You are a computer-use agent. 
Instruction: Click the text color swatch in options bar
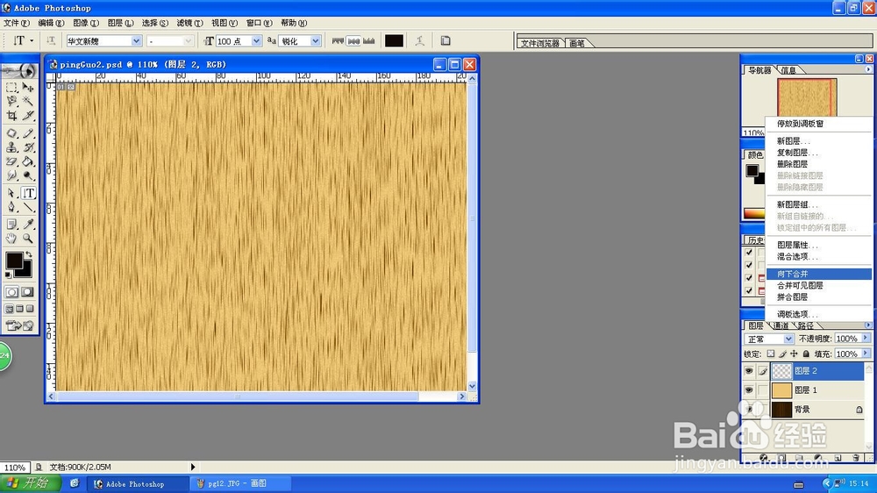coord(394,41)
